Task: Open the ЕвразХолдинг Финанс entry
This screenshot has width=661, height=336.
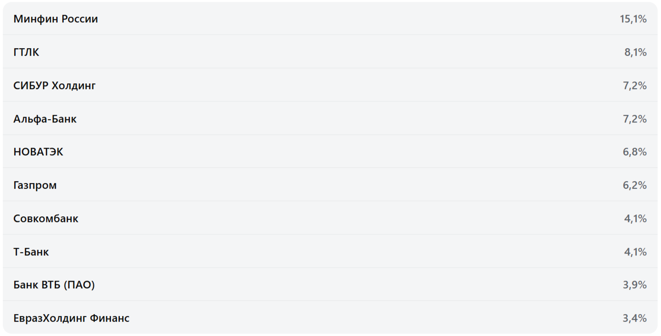Action: 71,318
